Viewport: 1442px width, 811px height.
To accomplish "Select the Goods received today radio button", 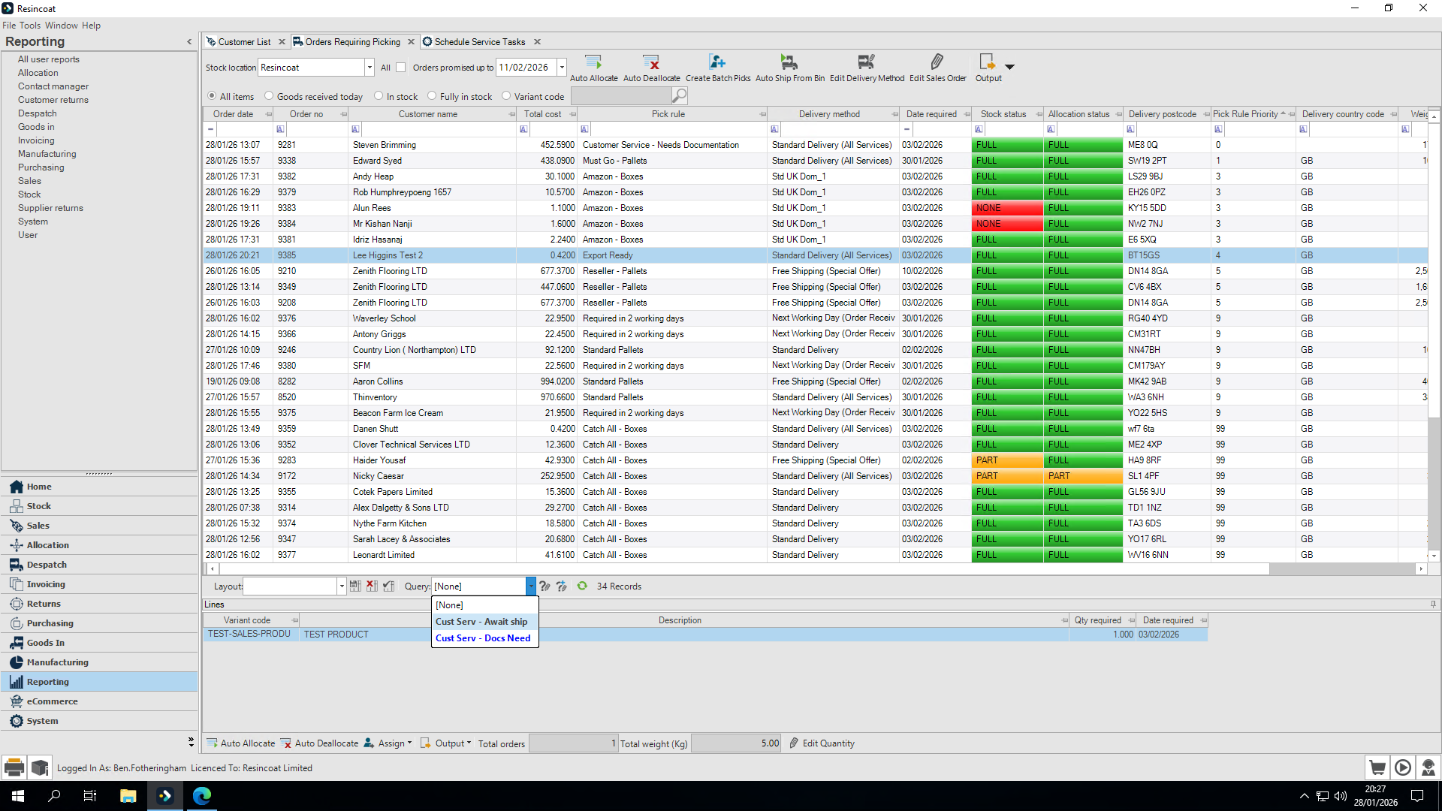I will (x=269, y=96).
